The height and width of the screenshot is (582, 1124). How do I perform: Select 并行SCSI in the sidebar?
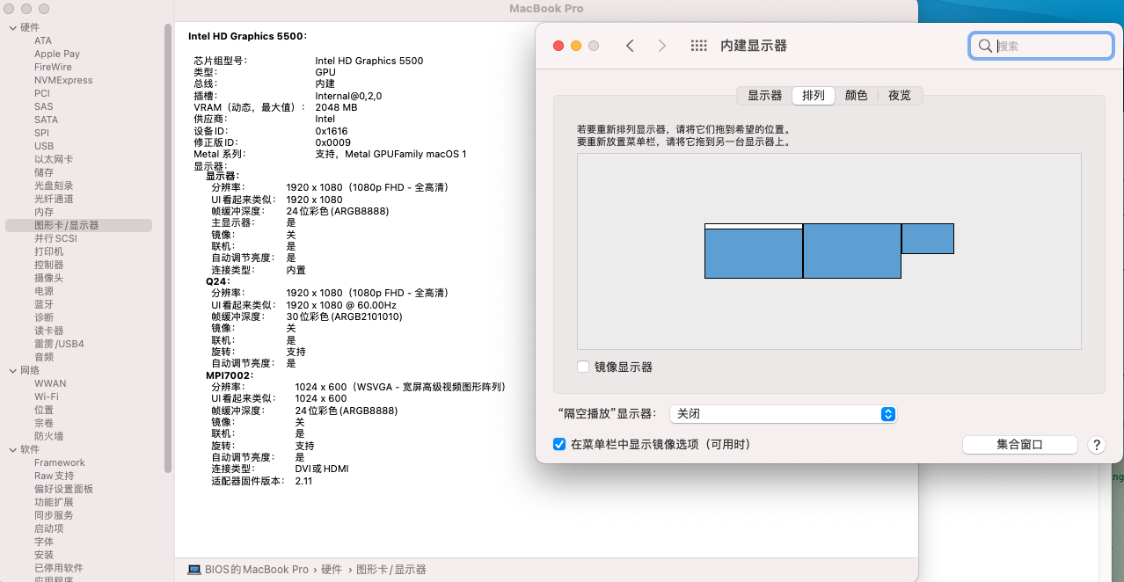[56, 238]
